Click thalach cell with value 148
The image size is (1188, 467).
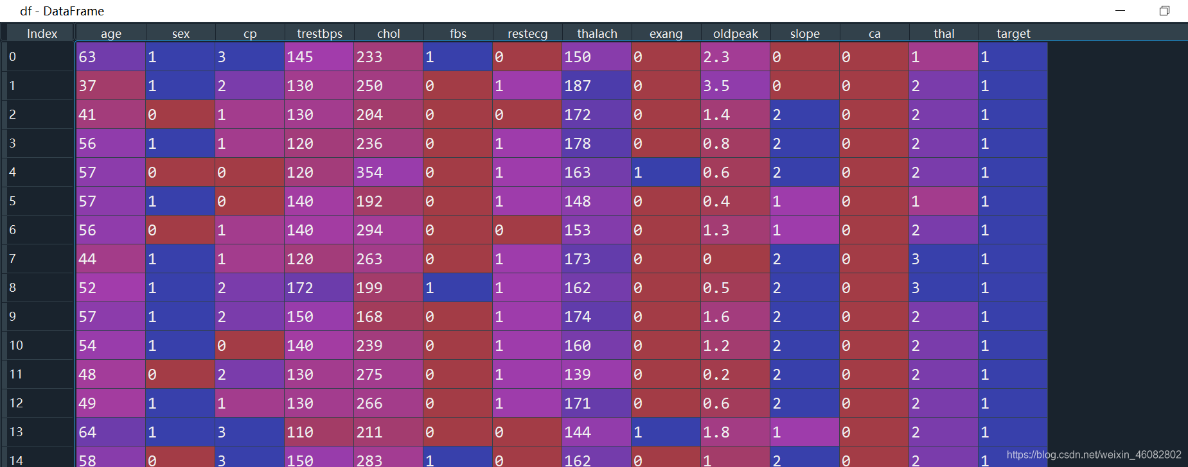click(597, 201)
